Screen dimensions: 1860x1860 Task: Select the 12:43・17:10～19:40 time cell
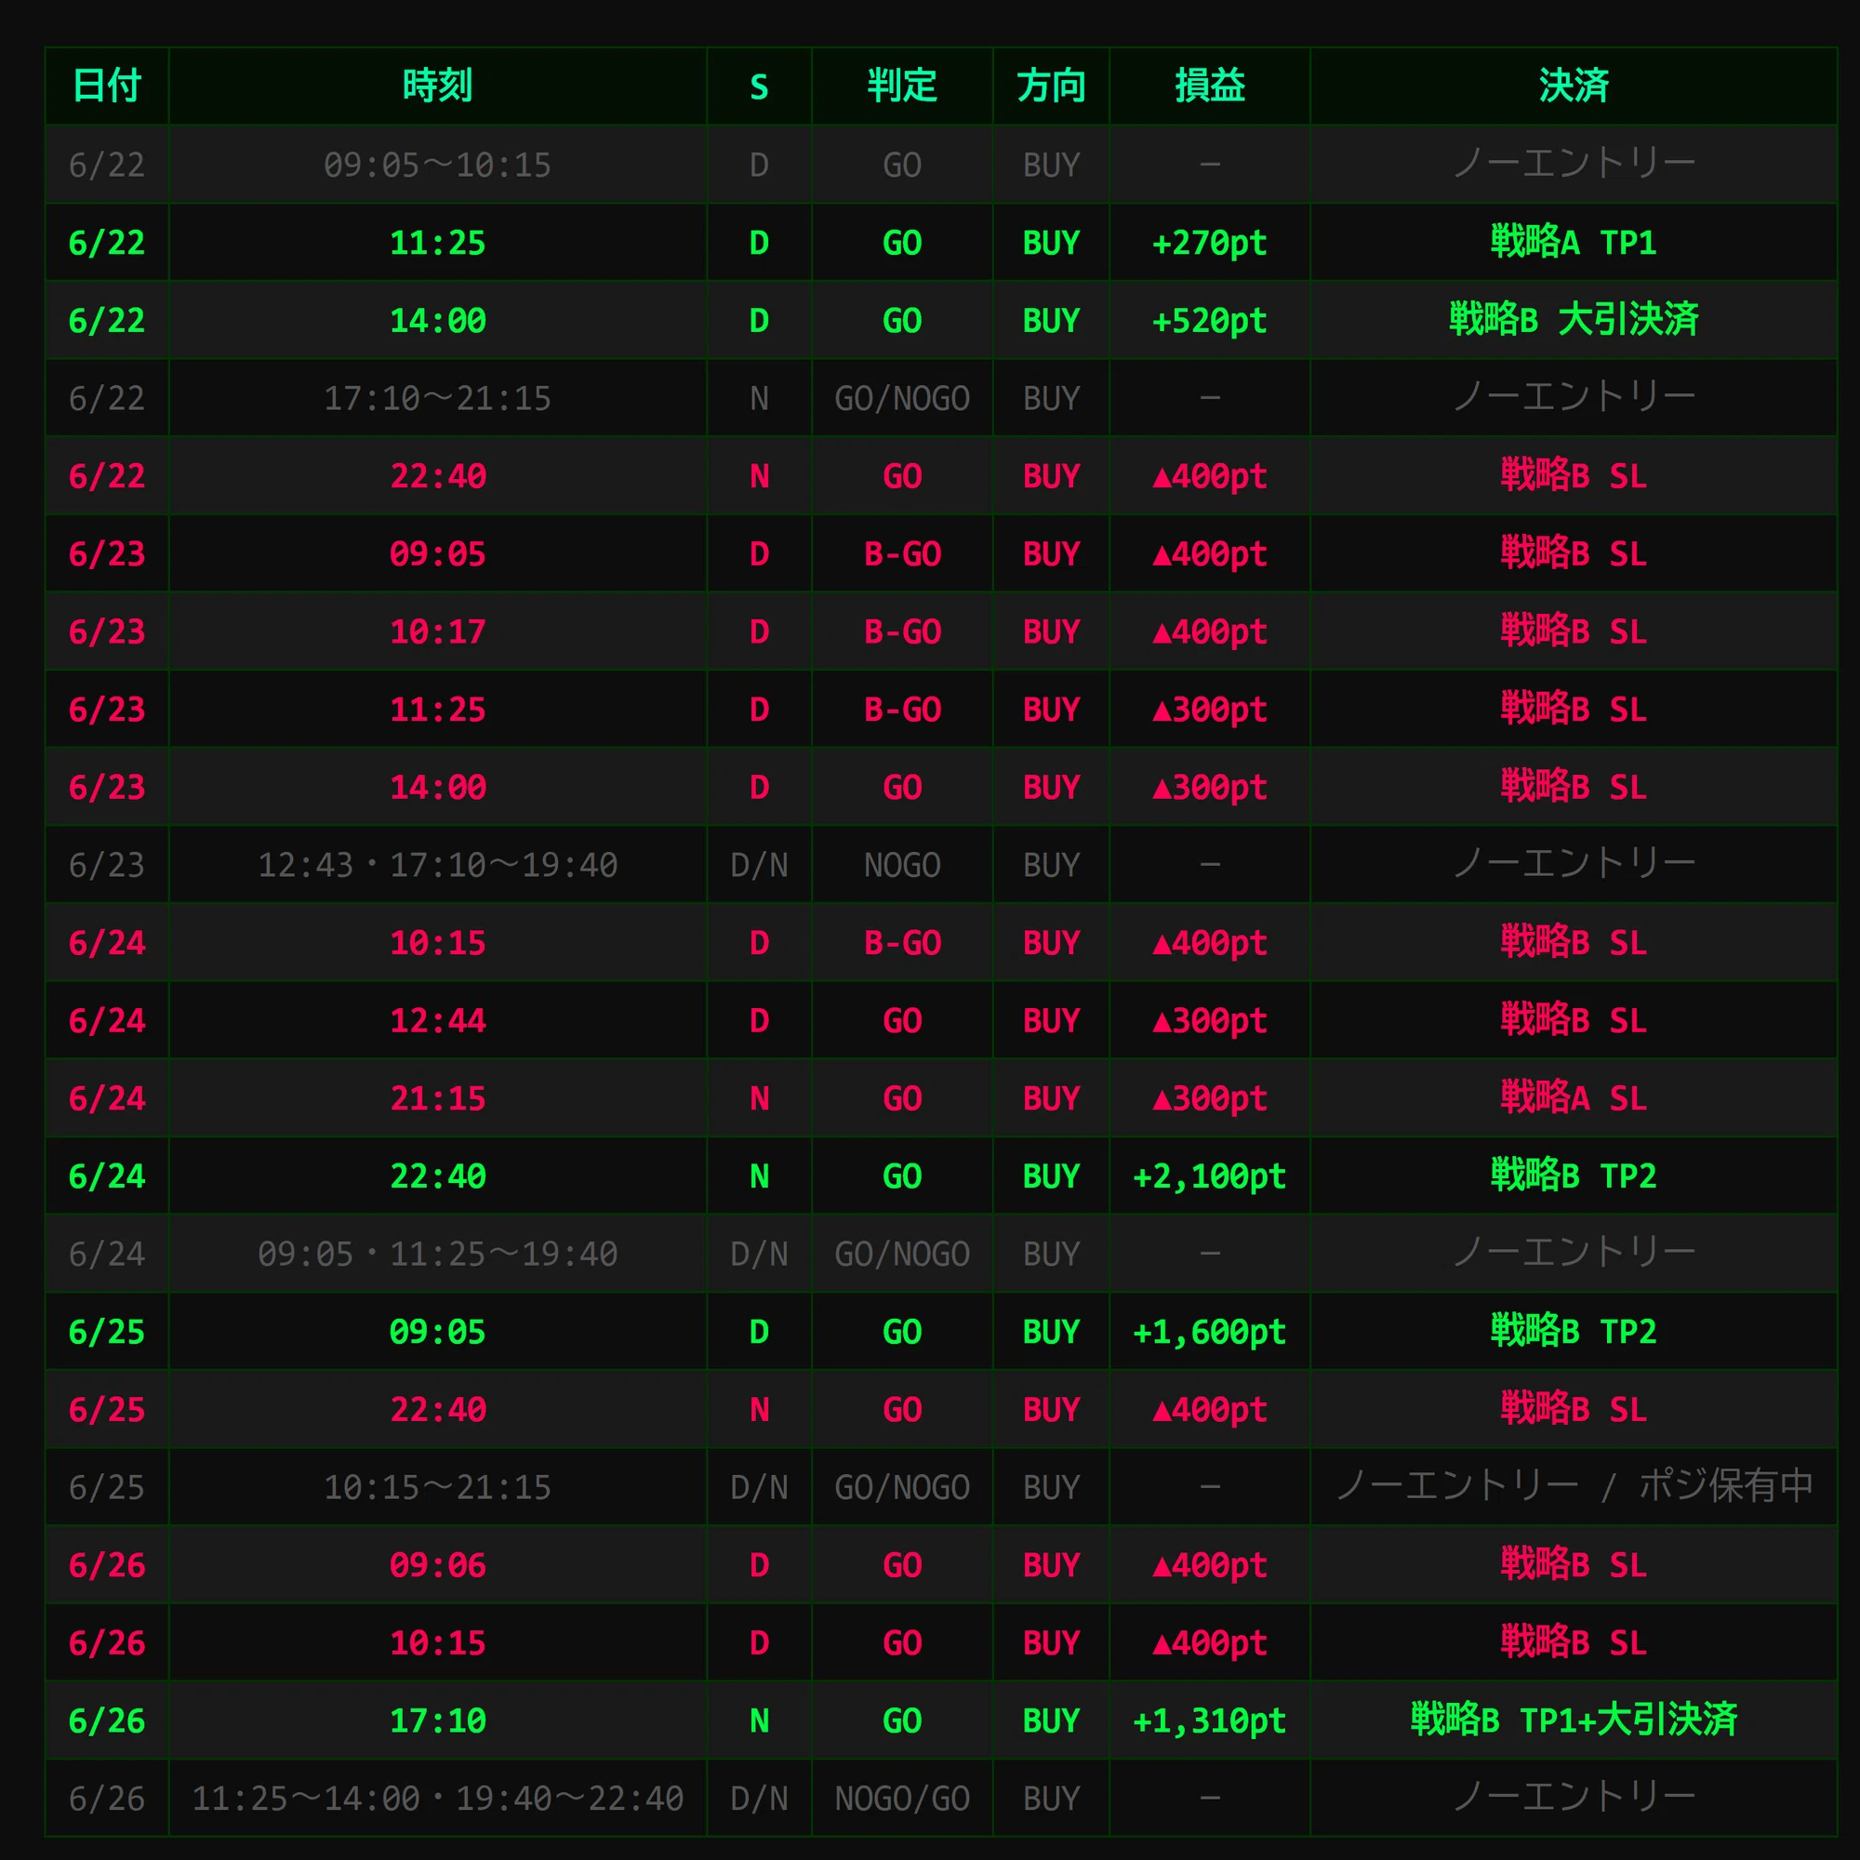pyautogui.click(x=438, y=865)
